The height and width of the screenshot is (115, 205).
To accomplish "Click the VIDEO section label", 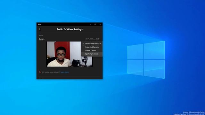I will coord(41,35).
